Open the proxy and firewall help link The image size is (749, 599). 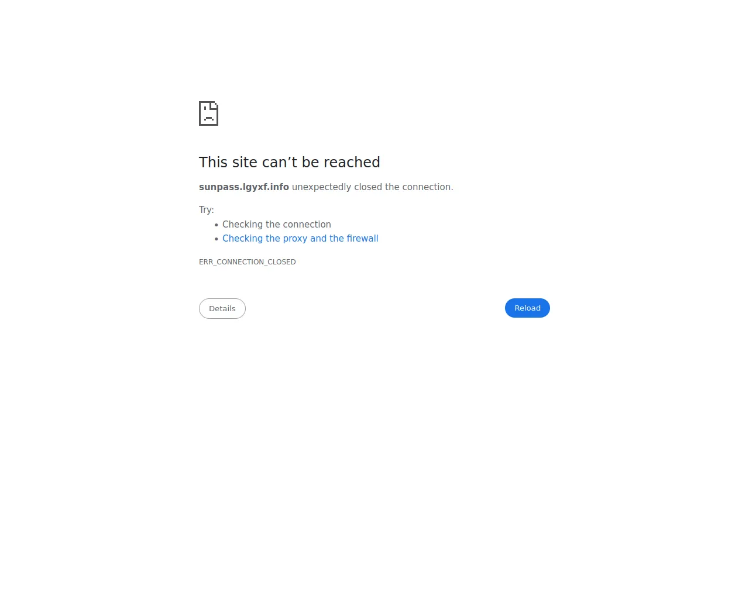pyautogui.click(x=300, y=239)
